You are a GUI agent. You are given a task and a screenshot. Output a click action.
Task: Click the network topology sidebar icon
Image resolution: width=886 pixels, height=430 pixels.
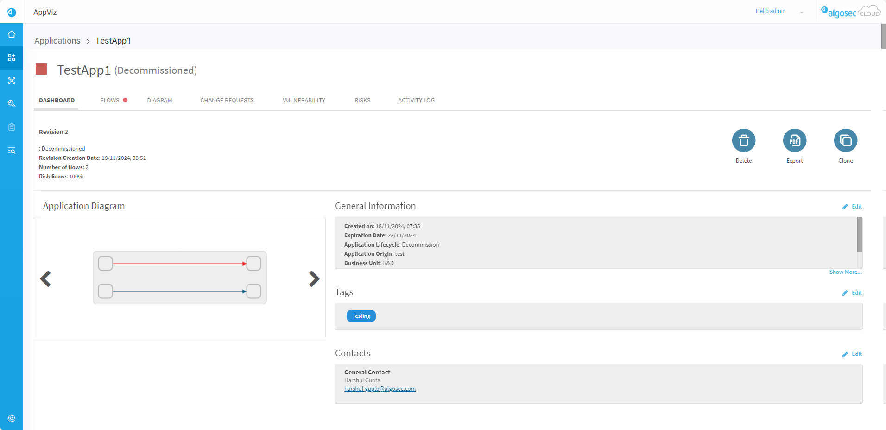coord(12,81)
